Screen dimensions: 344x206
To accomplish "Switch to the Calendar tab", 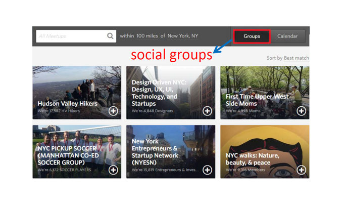I will point(287,36).
